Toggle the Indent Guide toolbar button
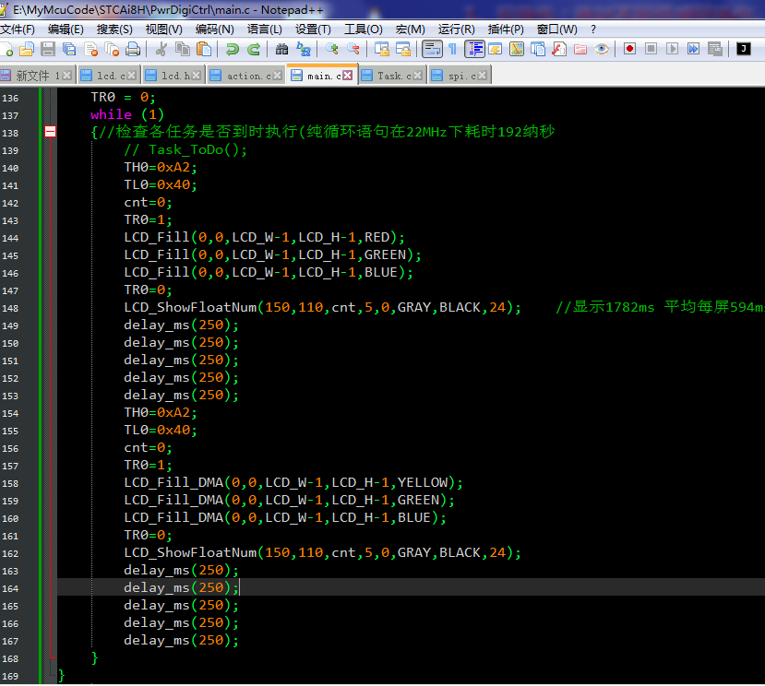 click(x=474, y=49)
